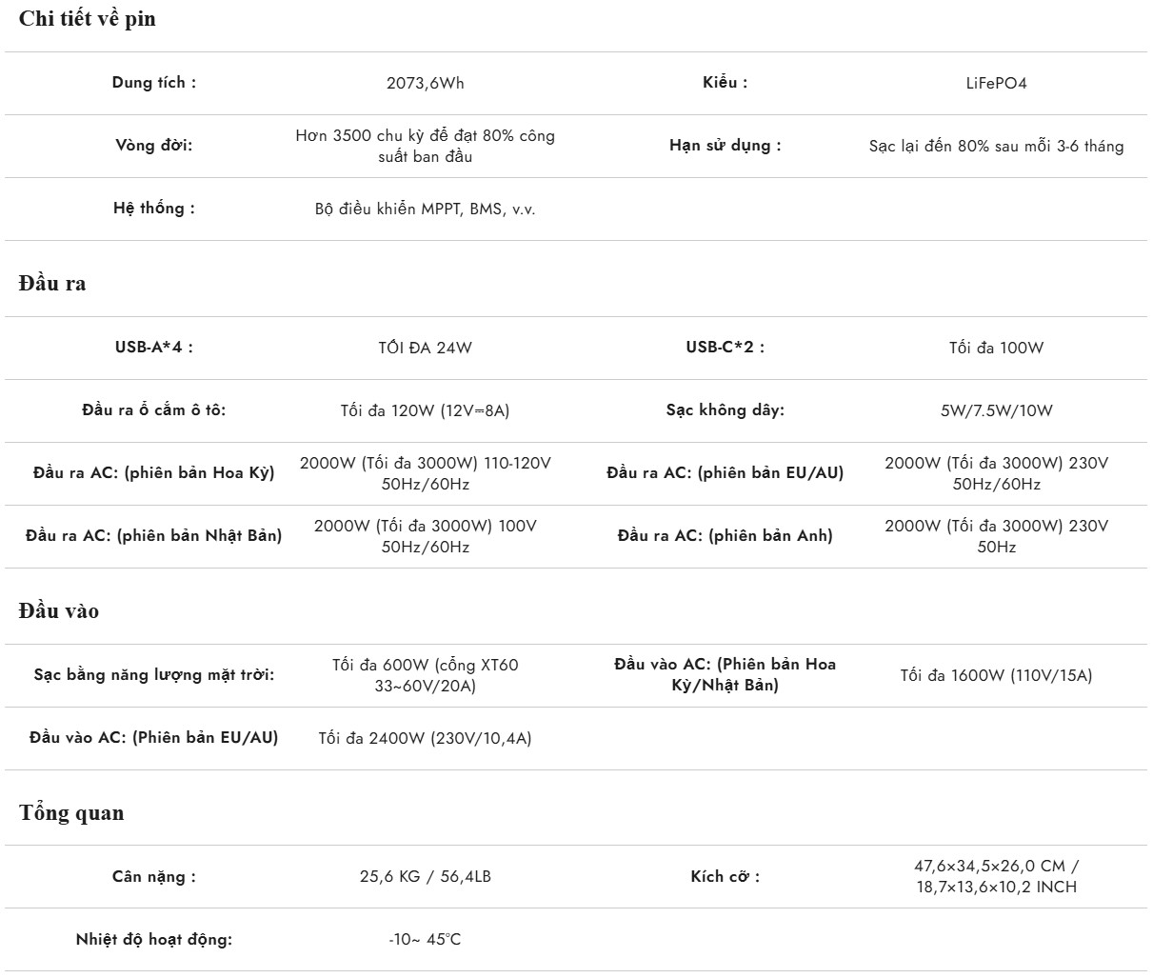Select the "Sạc bằng năng lượng mặt trời:" label
Image resolution: width=1153 pixels, height=978 pixels.
tap(154, 675)
